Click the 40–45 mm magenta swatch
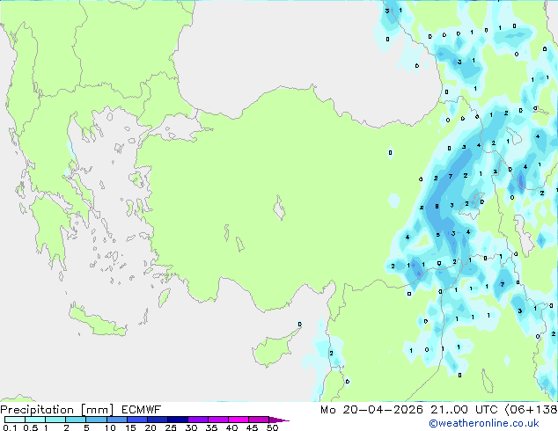Viewport: 558px width, 431px height. [x=239, y=420]
